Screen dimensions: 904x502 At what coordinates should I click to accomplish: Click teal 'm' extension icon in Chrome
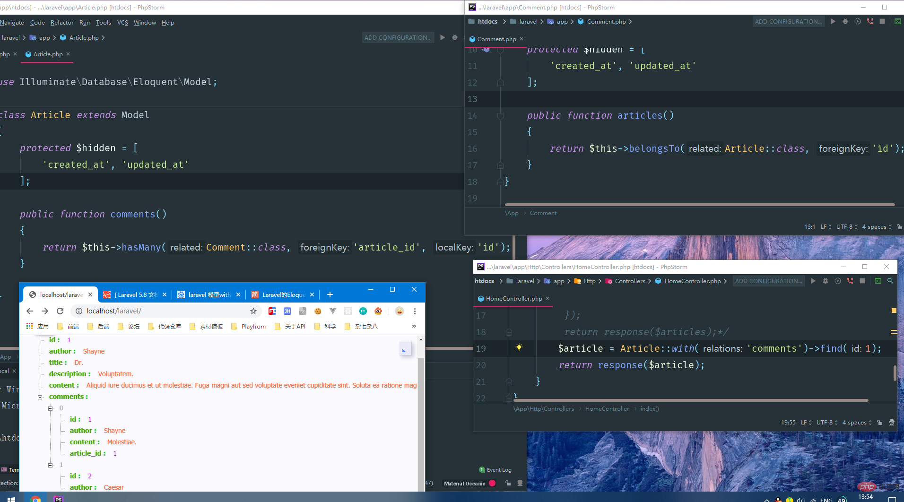pos(363,311)
